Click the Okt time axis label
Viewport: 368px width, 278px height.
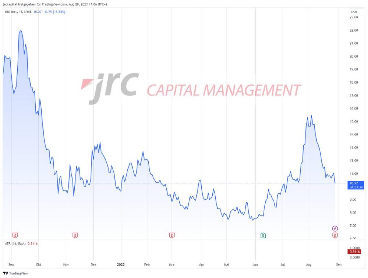point(39,265)
